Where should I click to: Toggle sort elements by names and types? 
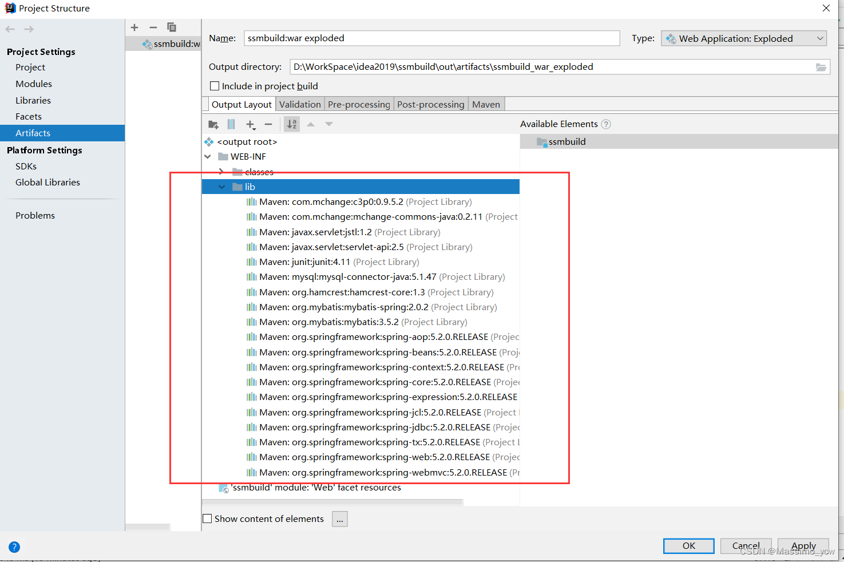pyautogui.click(x=292, y=124)
